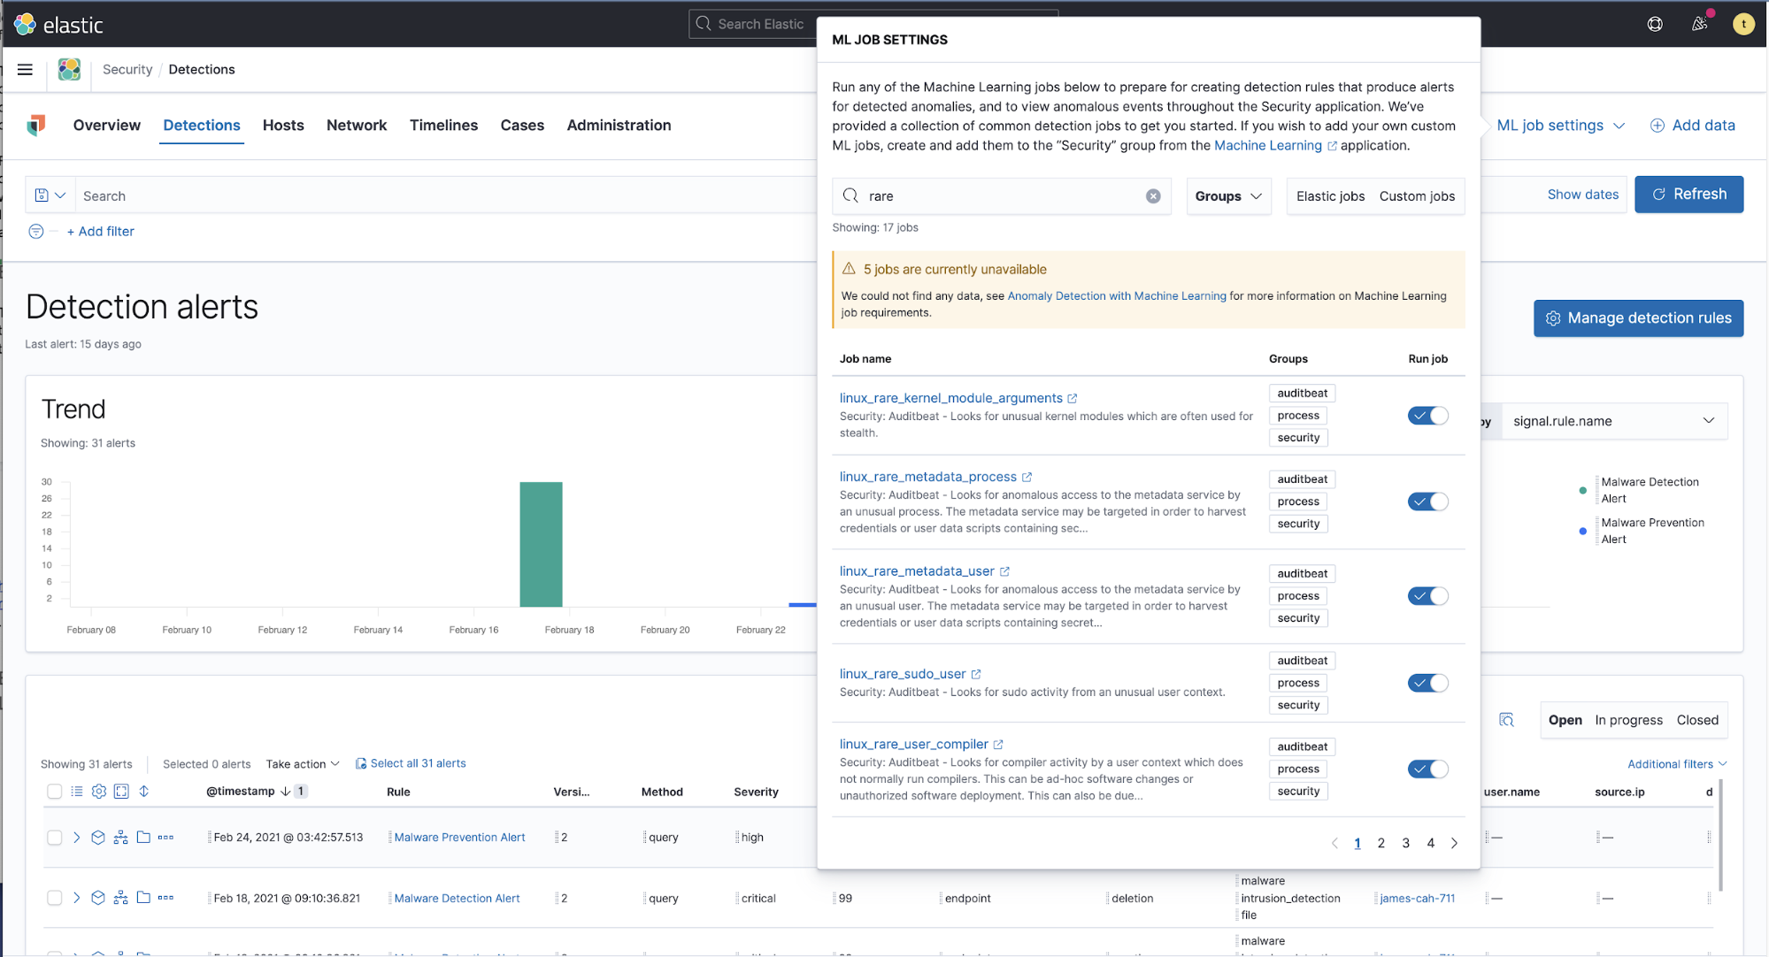The image size is (1769, 957).
Task: Click the inspect icon near Open status tab
Action: (1507, 720)
